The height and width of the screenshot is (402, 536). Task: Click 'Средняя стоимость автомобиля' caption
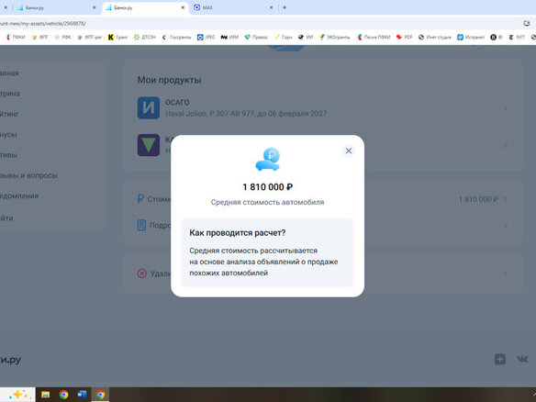(267, 202)
